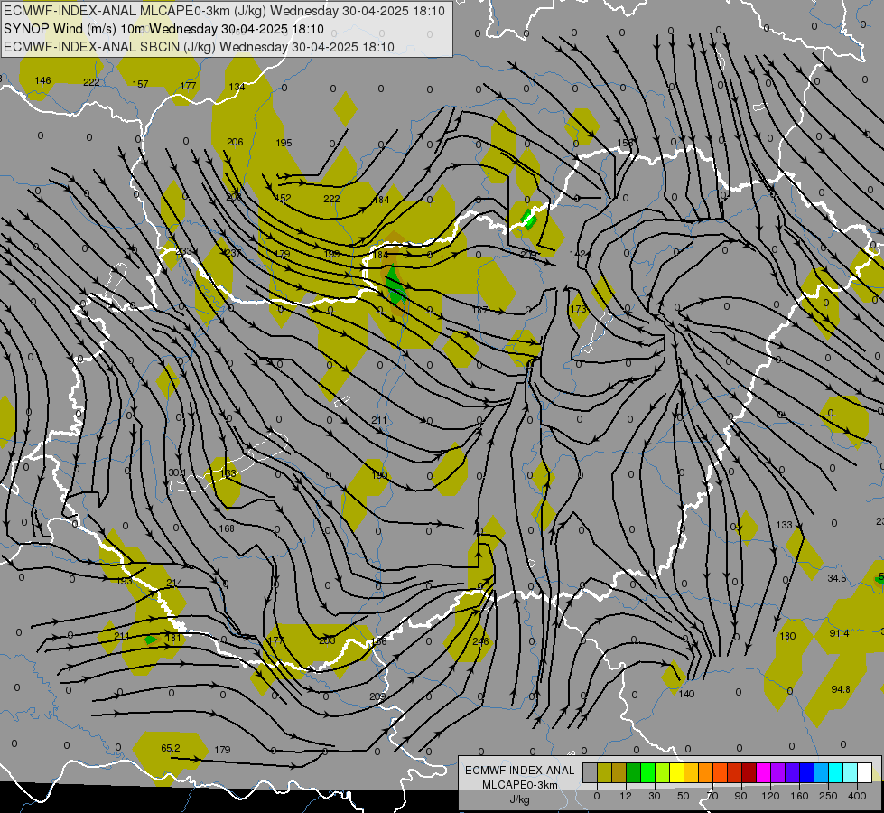Click the map value 301
Viewport: 884px width, 813px height.
tap(177, 472)
